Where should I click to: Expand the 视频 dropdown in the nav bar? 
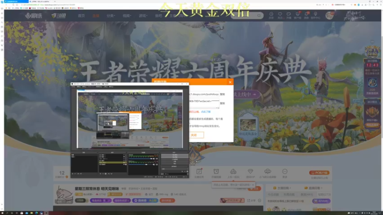pos(127,16)
